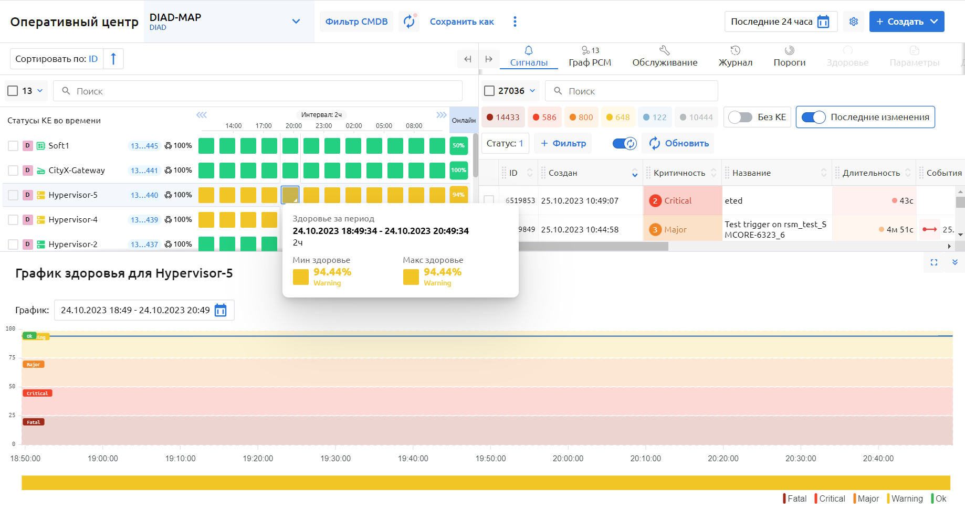Viewport: 965px width, 521px height.
Task: Click the ascending sort arrow icon
Action: point(113,59)
